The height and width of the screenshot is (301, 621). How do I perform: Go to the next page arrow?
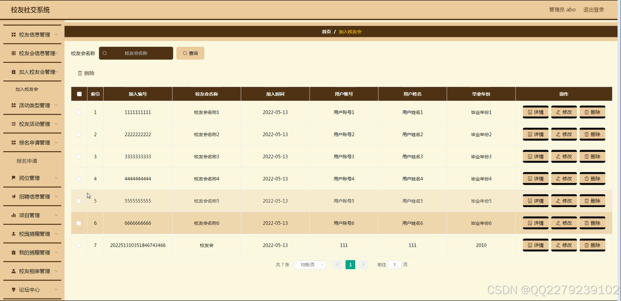click(x=363, y=265)
